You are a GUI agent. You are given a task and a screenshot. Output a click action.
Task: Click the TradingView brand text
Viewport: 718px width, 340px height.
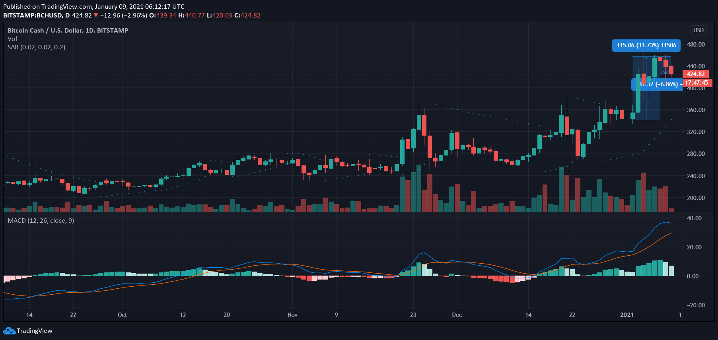coord(35,331)
